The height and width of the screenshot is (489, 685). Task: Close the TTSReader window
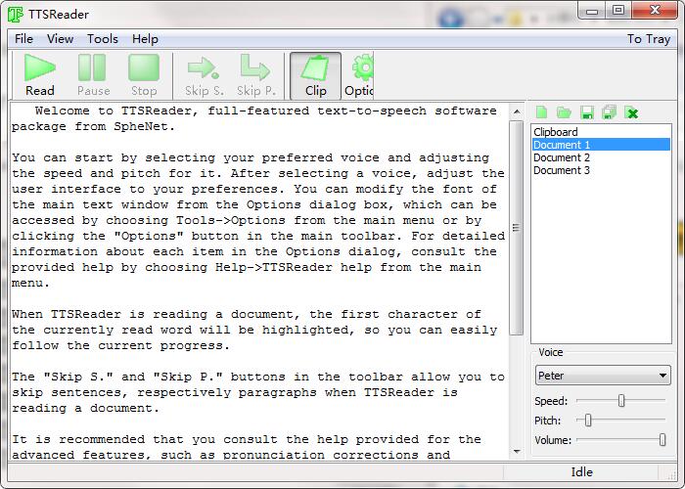(655, 11)
